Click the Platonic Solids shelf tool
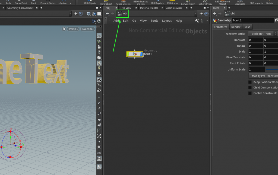 point(48,2)
